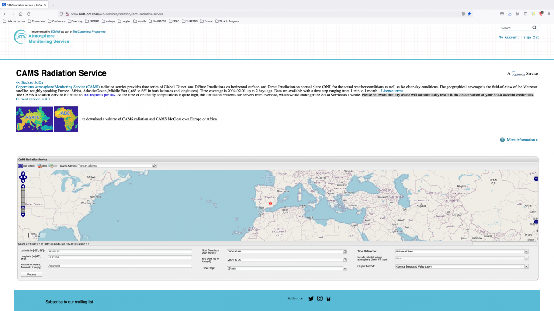The width and height of the screenshot is (554, 311).
Task: Open the My Account link
Action: click(x=508, y=37)
